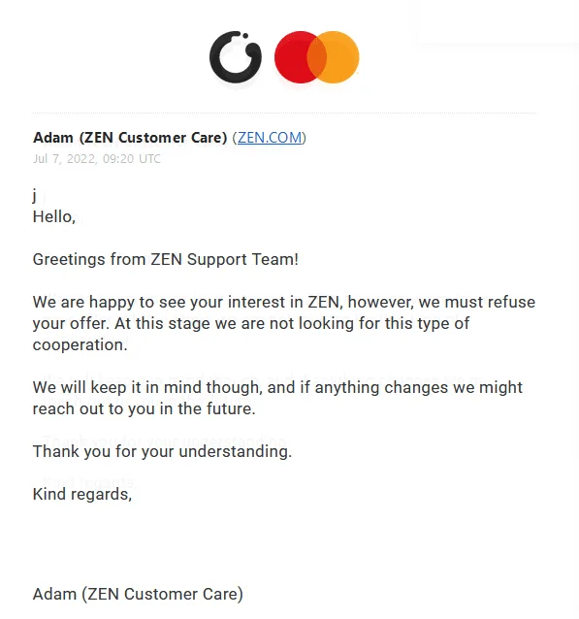Click the stray letter j above Hello
This screenshot has height=619, width=579.
(x=35, y=195)
